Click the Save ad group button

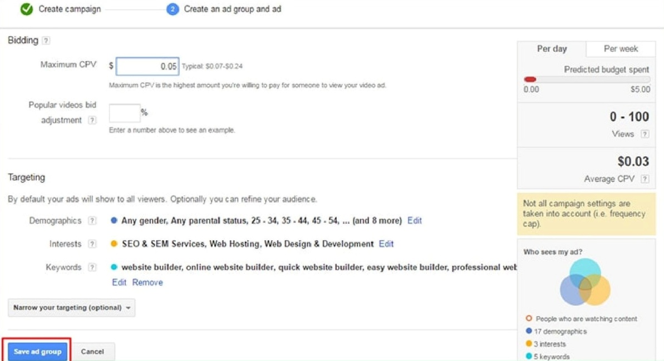click(37, 352)
